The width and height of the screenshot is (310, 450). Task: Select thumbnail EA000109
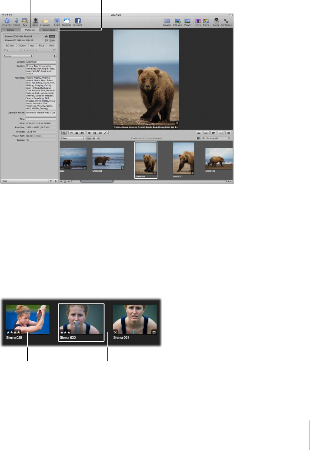click(x=219, y=158)
